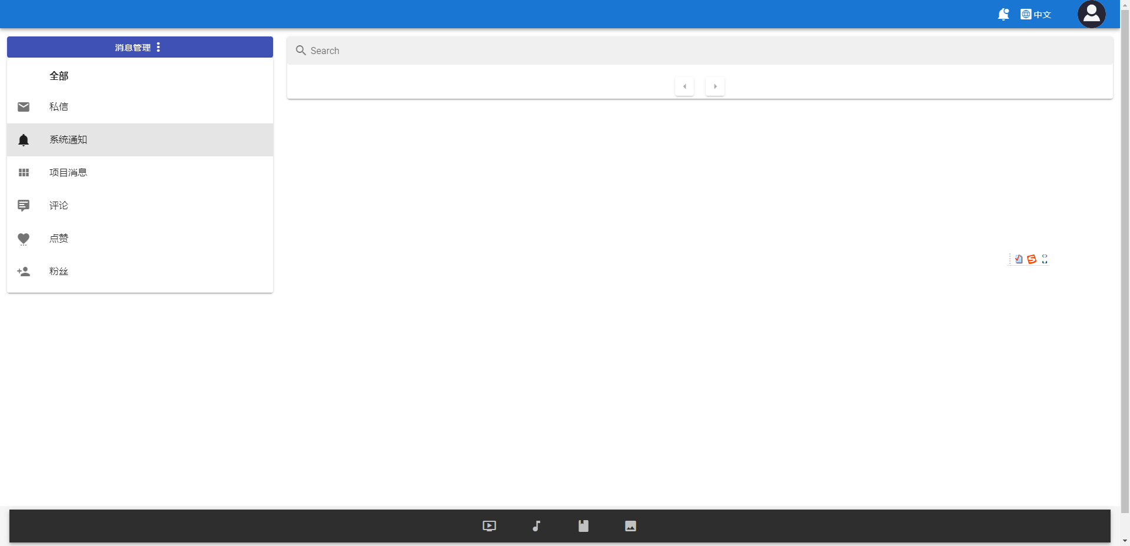Open the music note section in bottom bar
The image size is (1130, 546).
click(536, 526)
